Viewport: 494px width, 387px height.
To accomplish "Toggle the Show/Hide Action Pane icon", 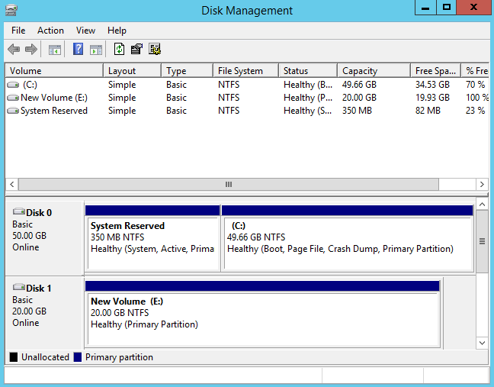I will [96, 50].
